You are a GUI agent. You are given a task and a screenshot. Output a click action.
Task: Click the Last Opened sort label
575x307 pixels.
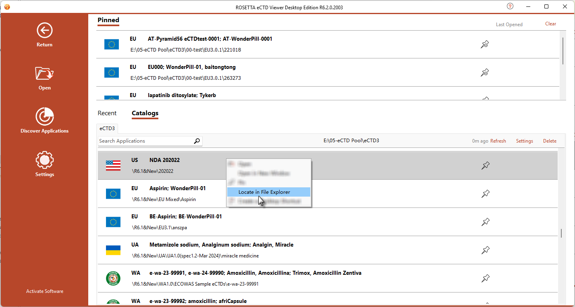[x=509, y=25]
